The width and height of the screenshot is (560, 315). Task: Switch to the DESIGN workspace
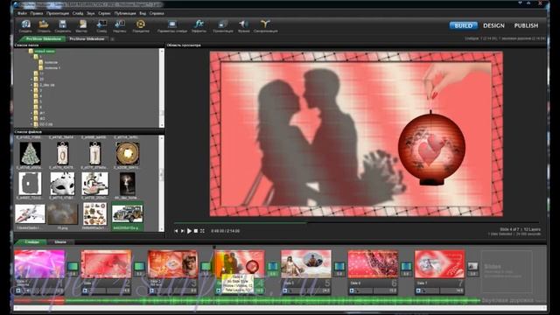(x=493, y=25)
